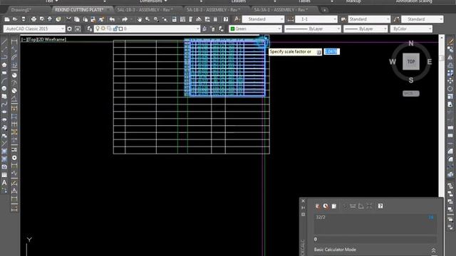Toggle the layer 0 freeze sun icon
The height and width of the screenshot is (256, 456).
(x=103, y=28)
